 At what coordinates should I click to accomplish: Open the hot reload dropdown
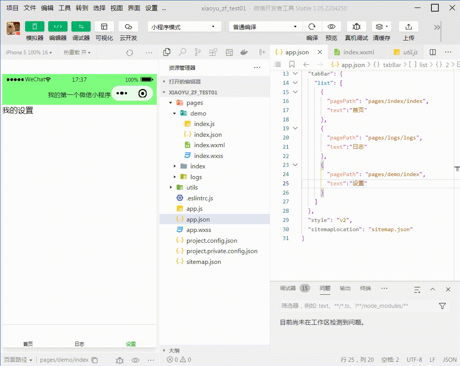[77, 52]
